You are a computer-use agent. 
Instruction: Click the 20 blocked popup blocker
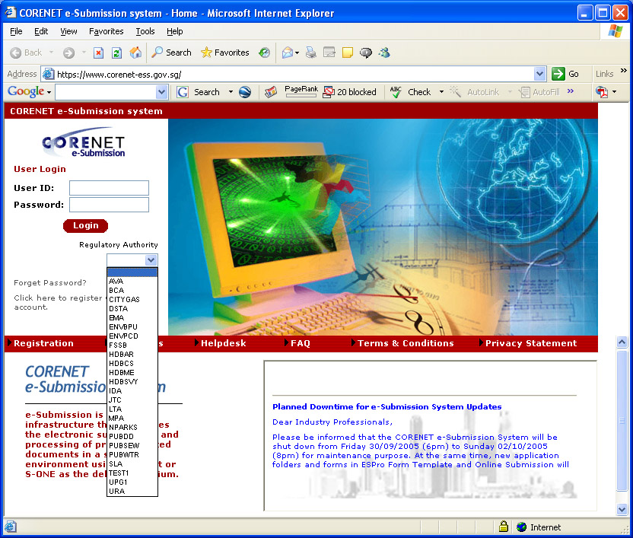click(x=350, y=92)
